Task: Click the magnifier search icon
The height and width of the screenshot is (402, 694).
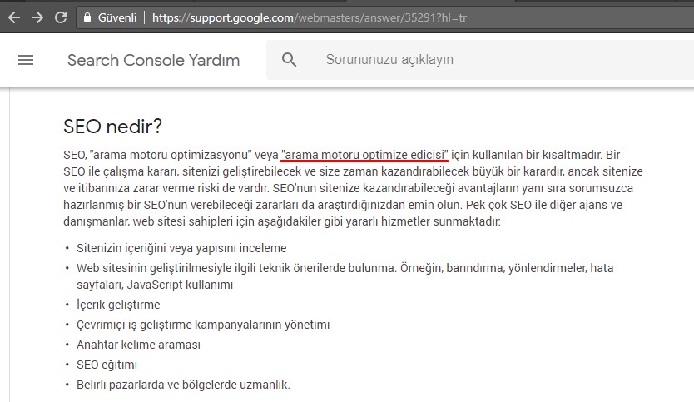Action: coord(289,60)
